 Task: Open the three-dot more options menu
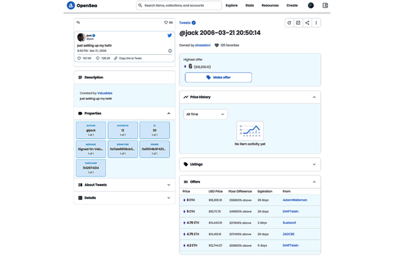click(x=316, y=22)
